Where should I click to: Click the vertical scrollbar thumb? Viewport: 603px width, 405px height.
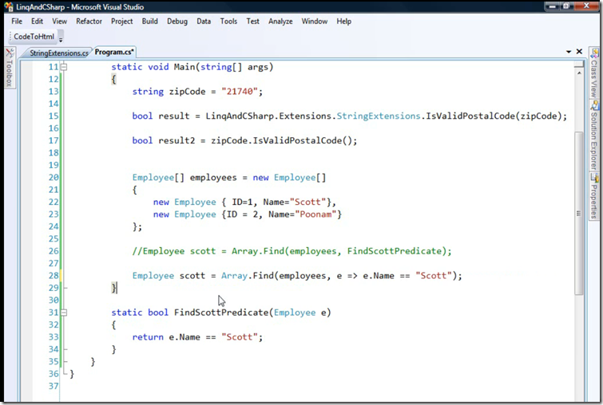click(579, 213)
